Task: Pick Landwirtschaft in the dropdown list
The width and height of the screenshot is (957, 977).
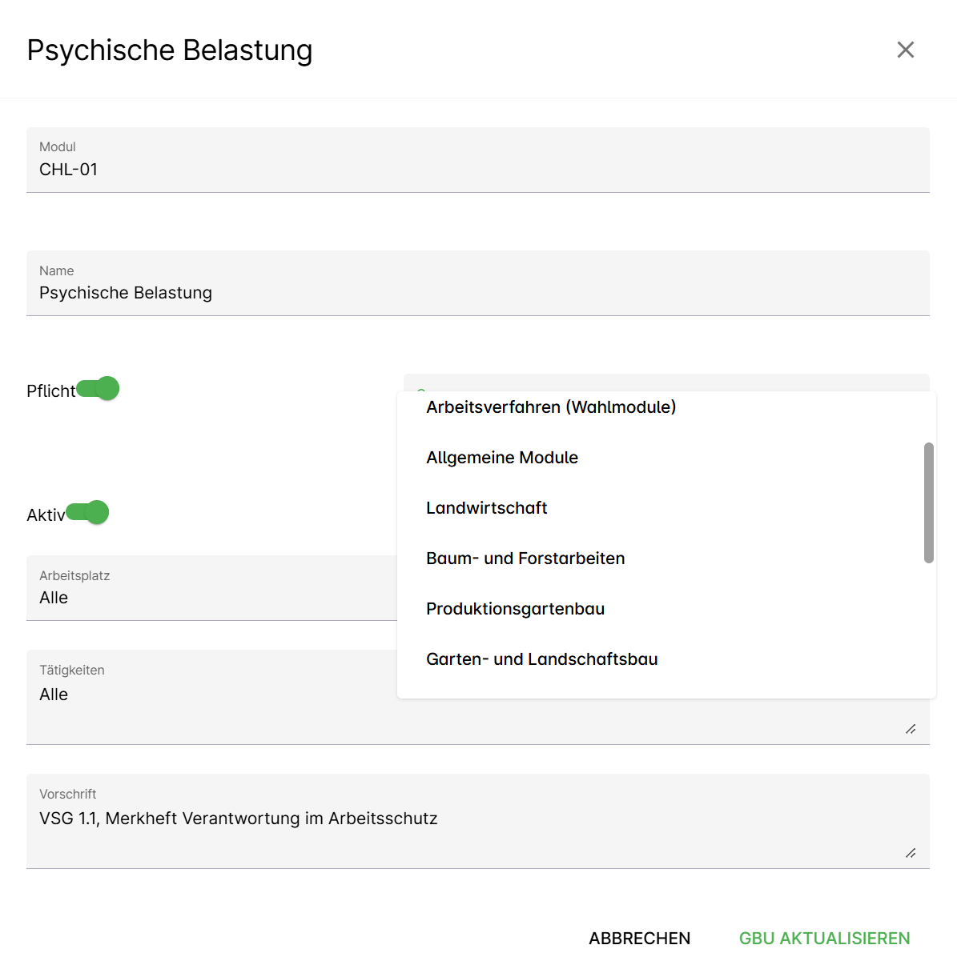Action: click(487, 508)
